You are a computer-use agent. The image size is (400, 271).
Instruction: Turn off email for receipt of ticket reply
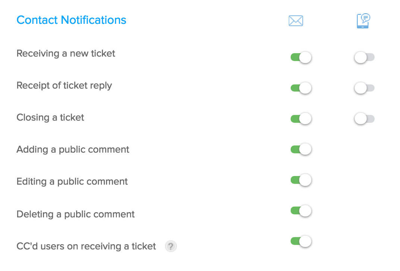pyautogui.click(x=301, y=88)
